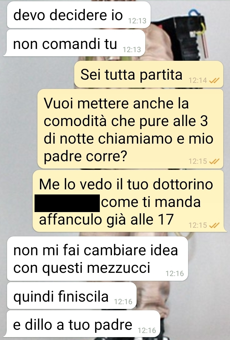Tap the 'Me lo vedo il tuo dottorino' bubble
The width and height of the screenshot is (230, 340).
click(x=130, y=201)
